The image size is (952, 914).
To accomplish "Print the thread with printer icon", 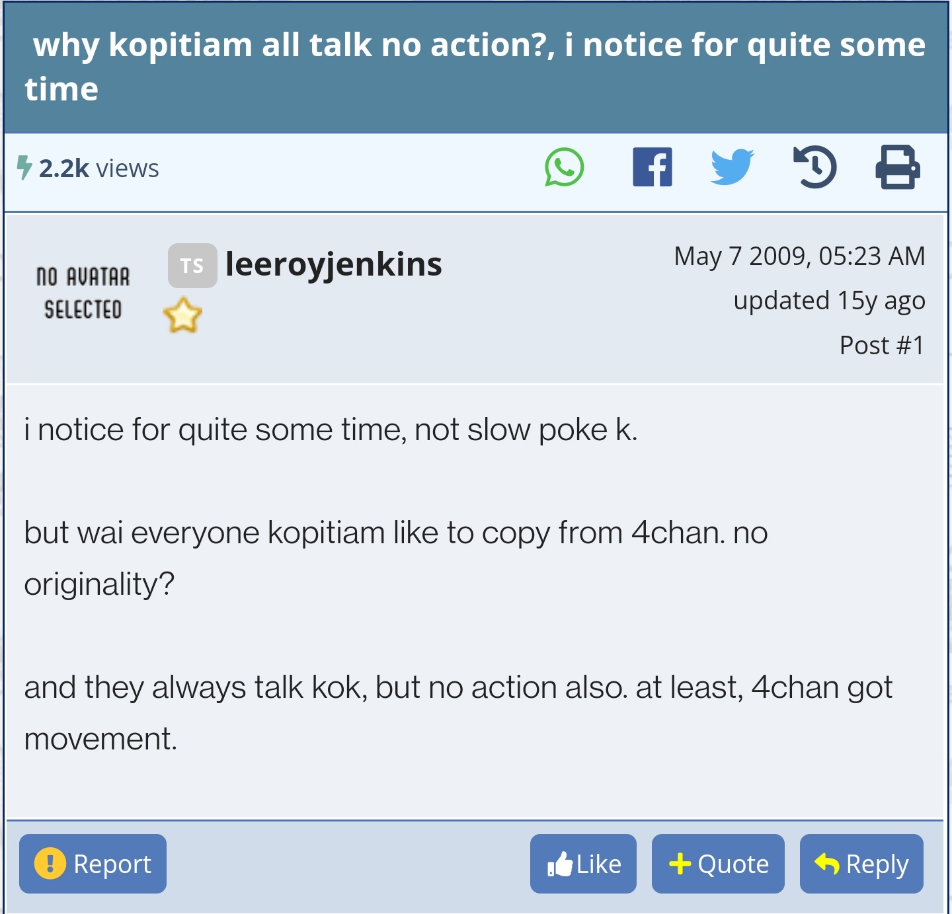I will pyautogui.click(x=898, y=167).
